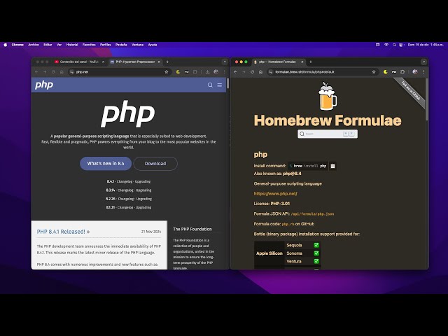The image size is (448, 336).
Task: Click the php.net page vertical scrollbar
Action: [x=227, y=83]
